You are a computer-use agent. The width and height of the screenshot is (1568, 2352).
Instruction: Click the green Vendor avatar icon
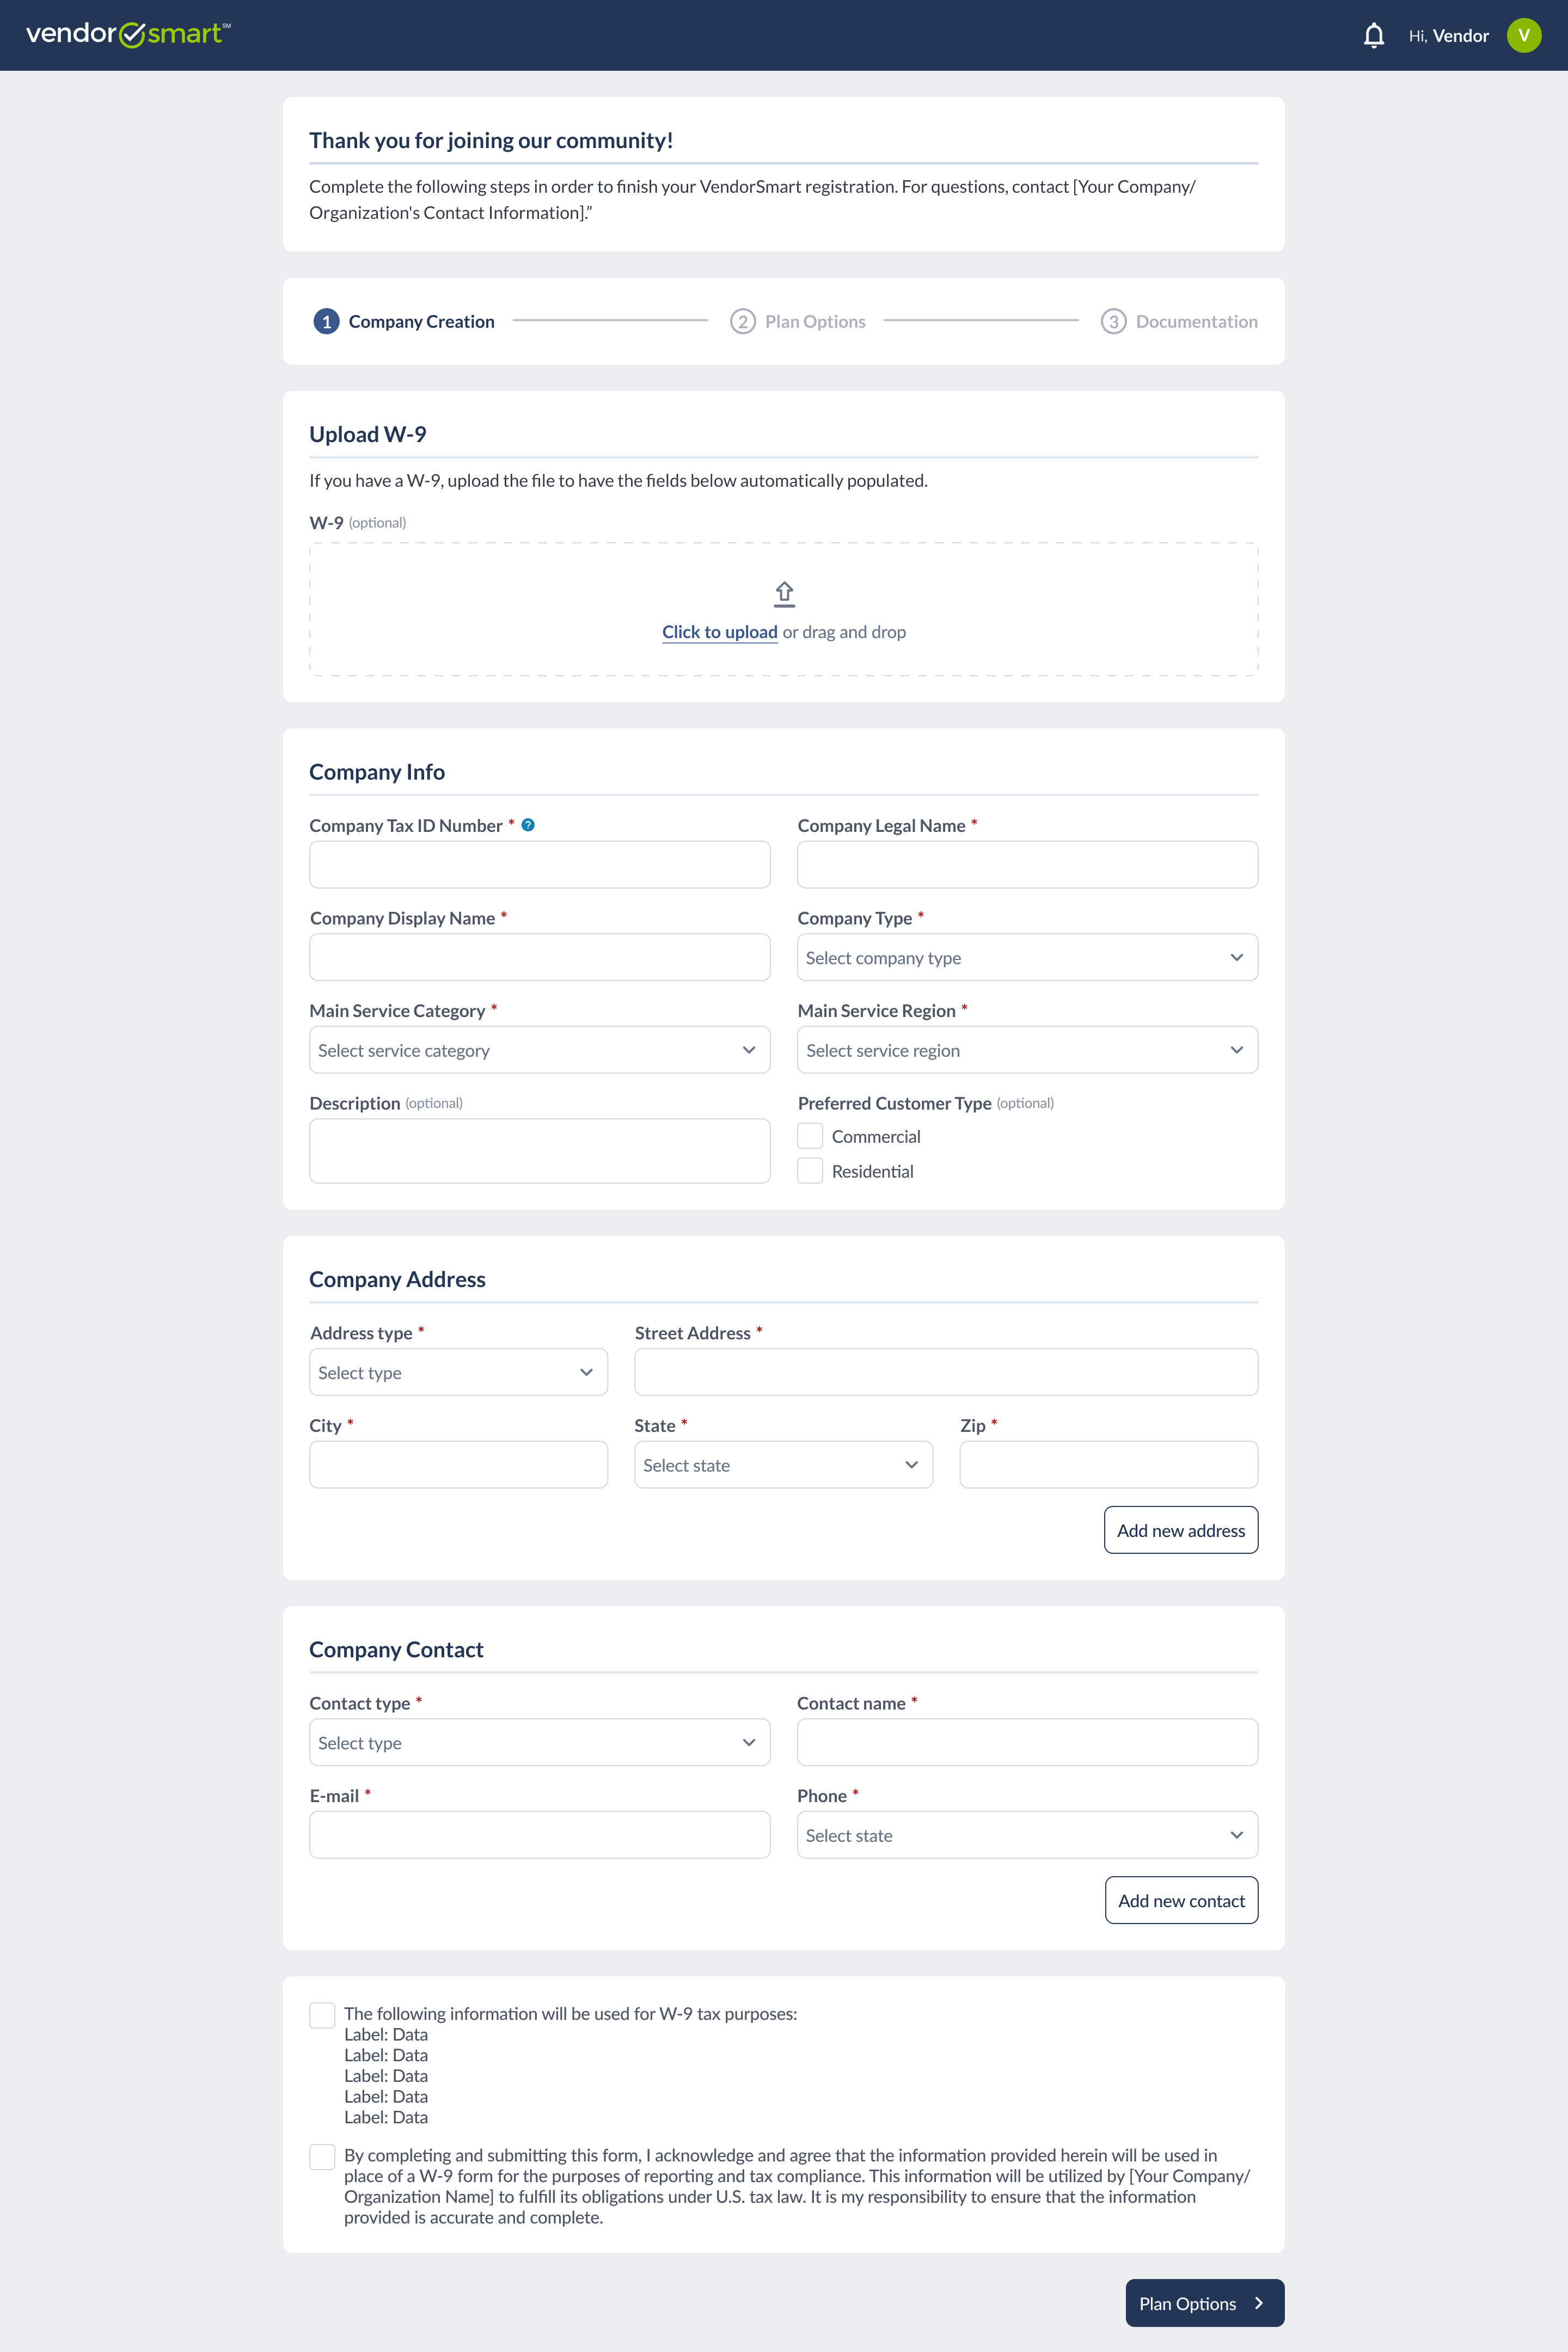[x=1523, y=36]
